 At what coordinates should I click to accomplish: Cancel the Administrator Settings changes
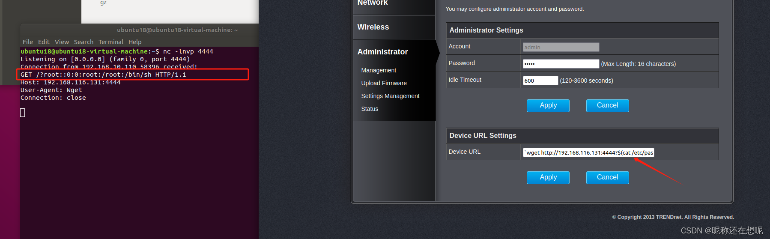[607, 105]
